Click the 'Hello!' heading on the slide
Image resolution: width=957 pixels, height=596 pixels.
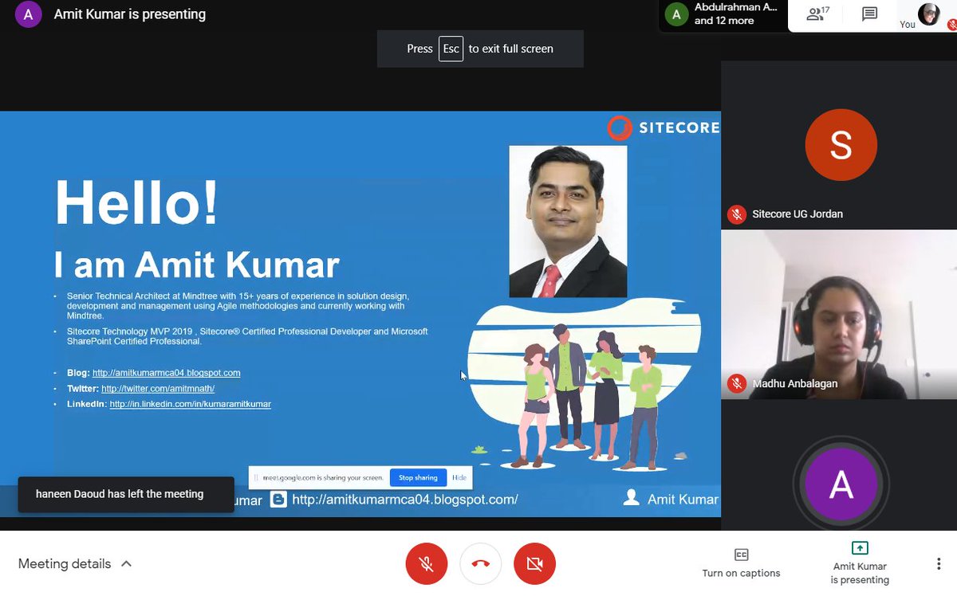pos(136,203)
